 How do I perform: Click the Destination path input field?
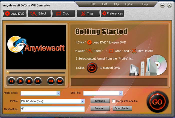click(52, 109)
